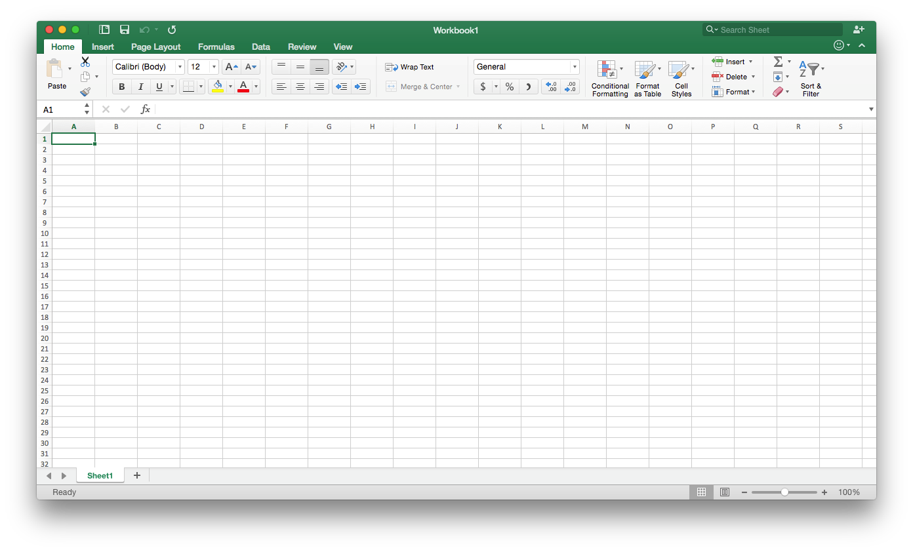Toggle Italic formatting
Viewport: 913px width, 552px height.
click(x=140, y=87)
